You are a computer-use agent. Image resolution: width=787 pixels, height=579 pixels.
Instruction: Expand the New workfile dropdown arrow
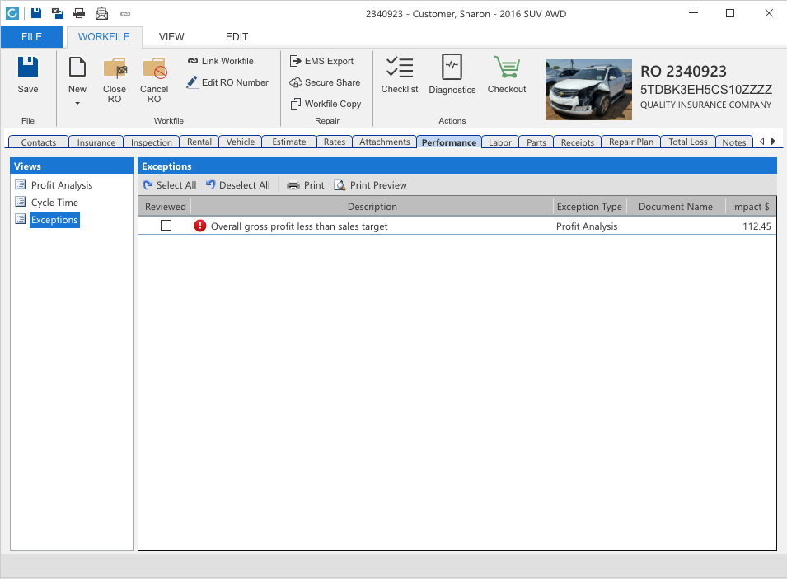(x=77, y=104)
